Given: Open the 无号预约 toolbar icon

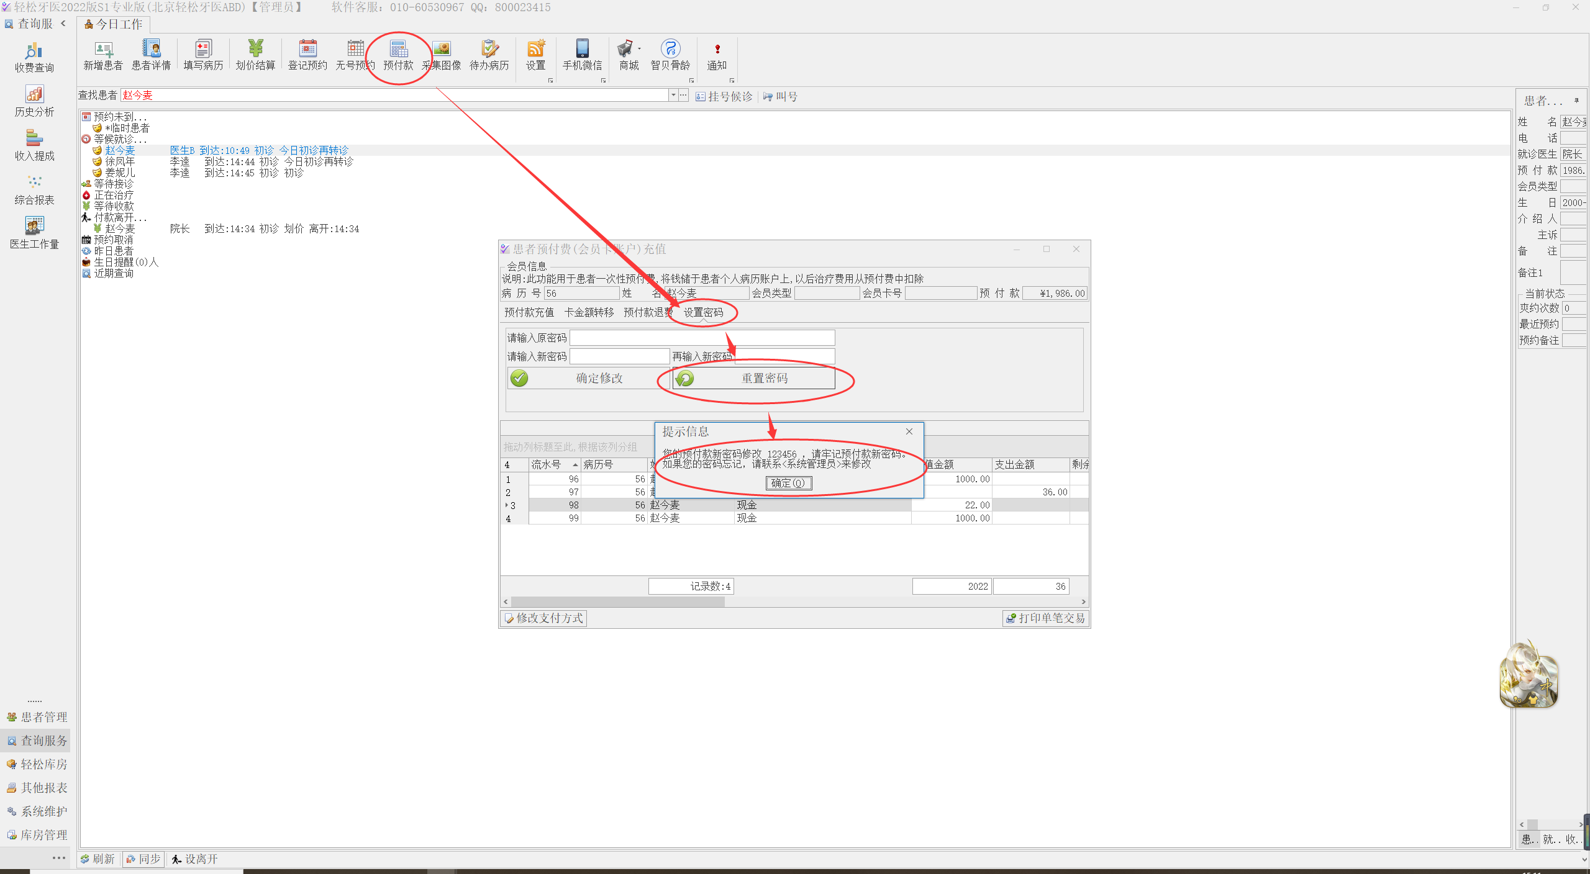Looking at the screenshot, I should tap(355, 55).
